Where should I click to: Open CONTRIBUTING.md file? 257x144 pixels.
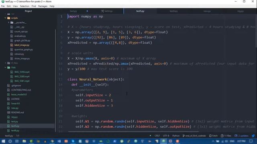pyautogui.click(x=21, y=90)
